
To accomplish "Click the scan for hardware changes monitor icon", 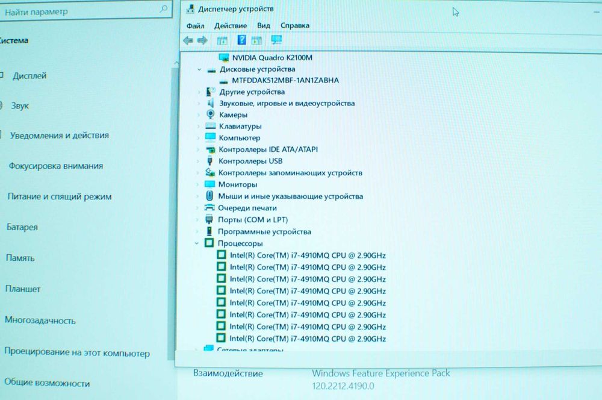I will pyautogui.click(x=276, y=40).
